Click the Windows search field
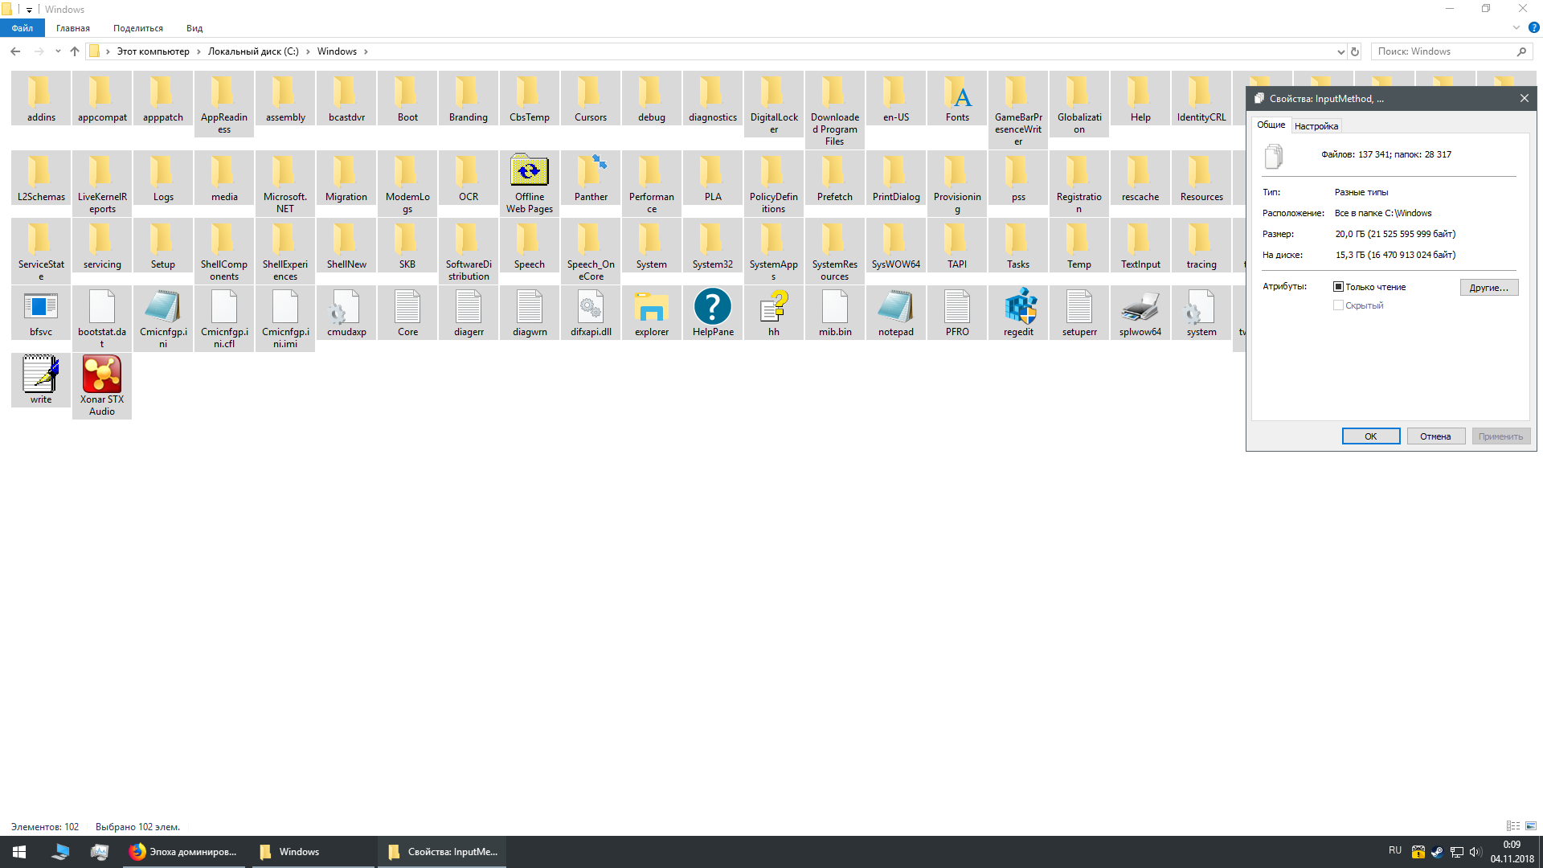This screenshot has height=868, width=1543. (x=1443, y=51)
